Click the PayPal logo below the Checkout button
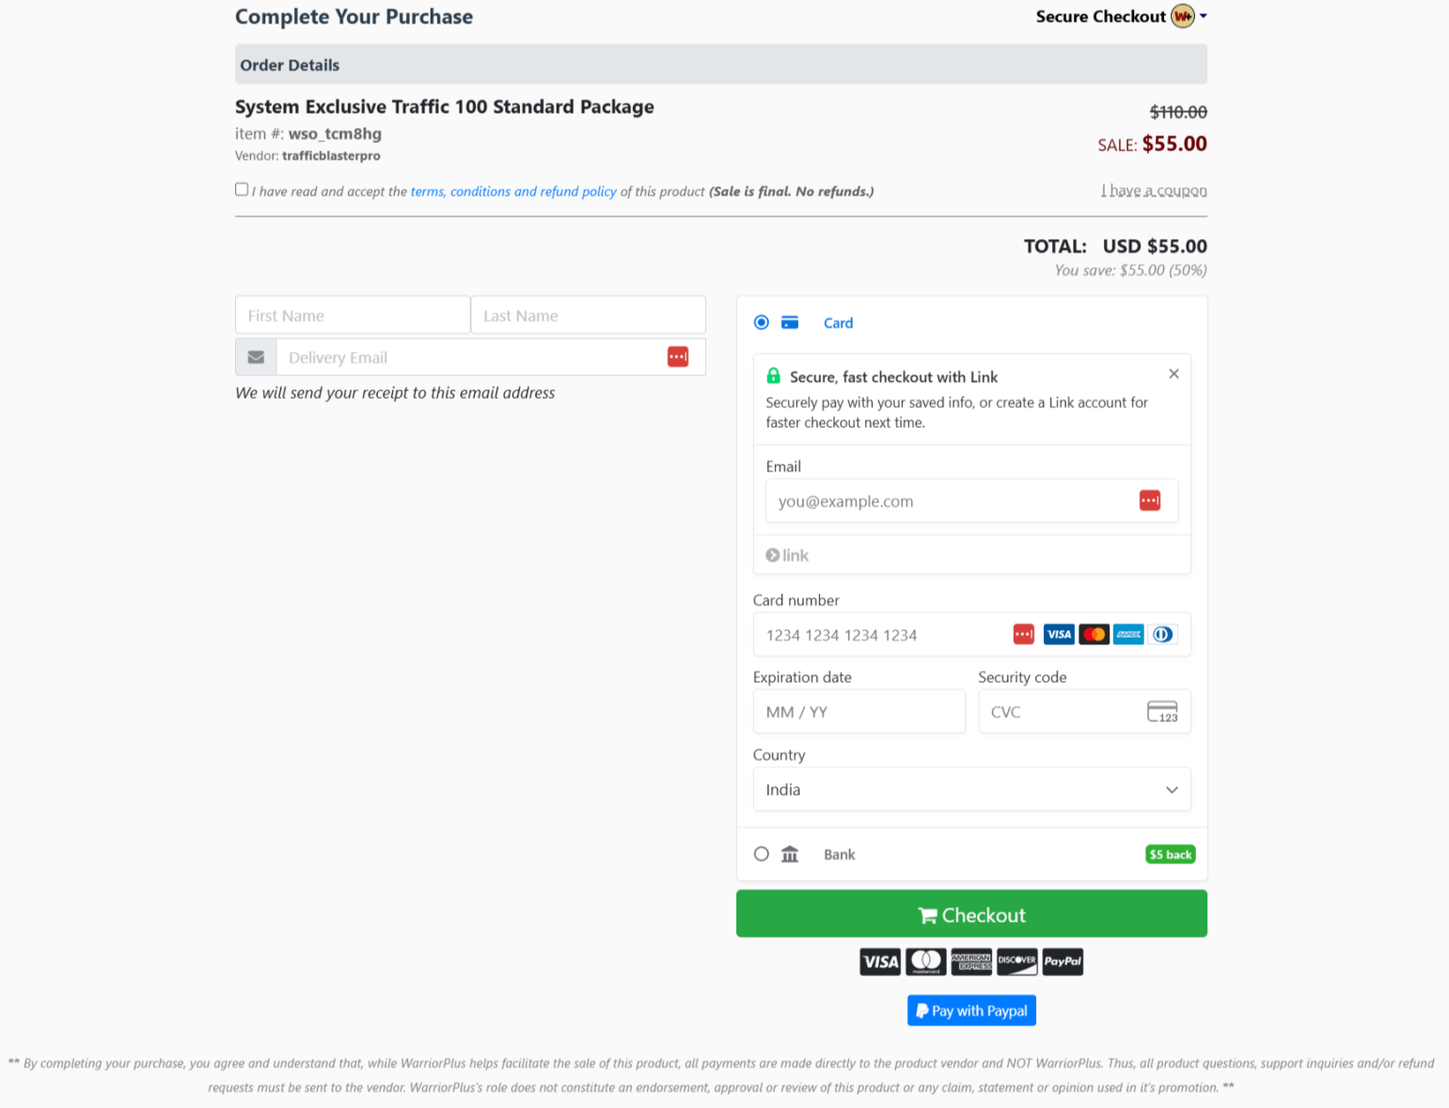 1063,961
